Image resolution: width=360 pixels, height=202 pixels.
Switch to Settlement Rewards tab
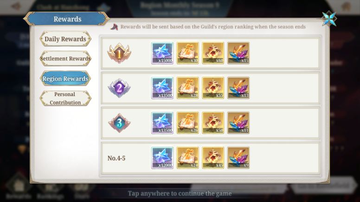coord(65,59)
